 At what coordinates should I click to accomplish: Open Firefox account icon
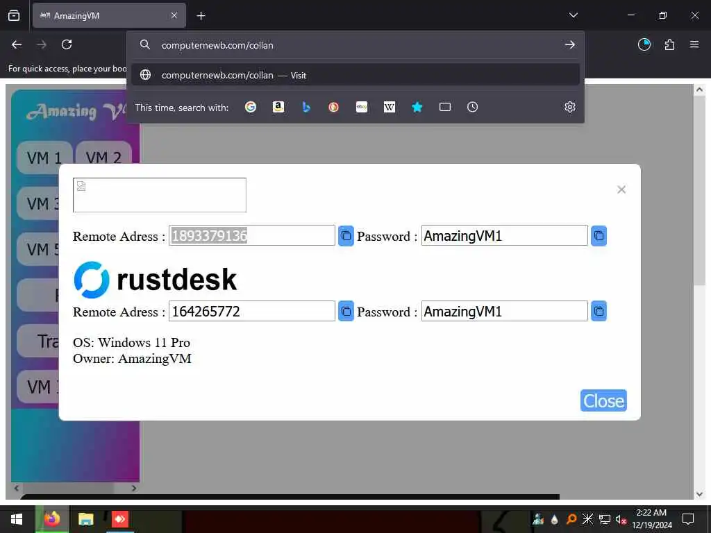tap(644, 44)
